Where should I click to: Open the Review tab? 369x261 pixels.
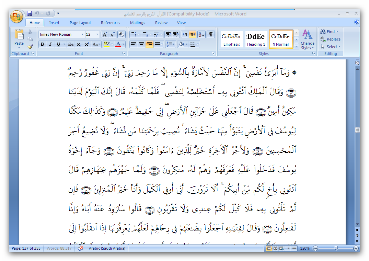[161, 23]
